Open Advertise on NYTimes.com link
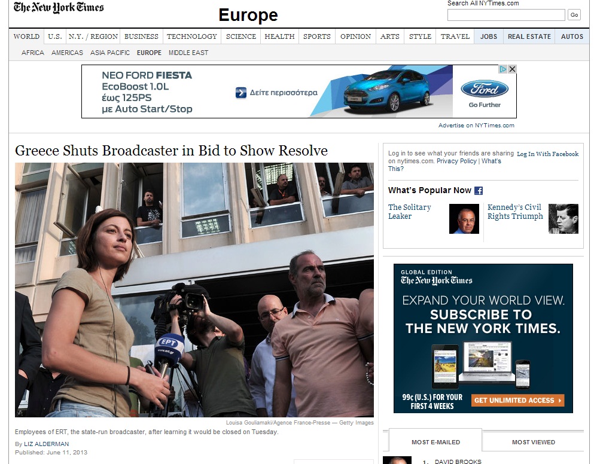 [x=476, y=125]
